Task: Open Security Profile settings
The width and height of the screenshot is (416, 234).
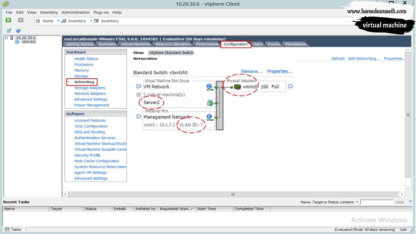Action: click(x=87, y=155)
